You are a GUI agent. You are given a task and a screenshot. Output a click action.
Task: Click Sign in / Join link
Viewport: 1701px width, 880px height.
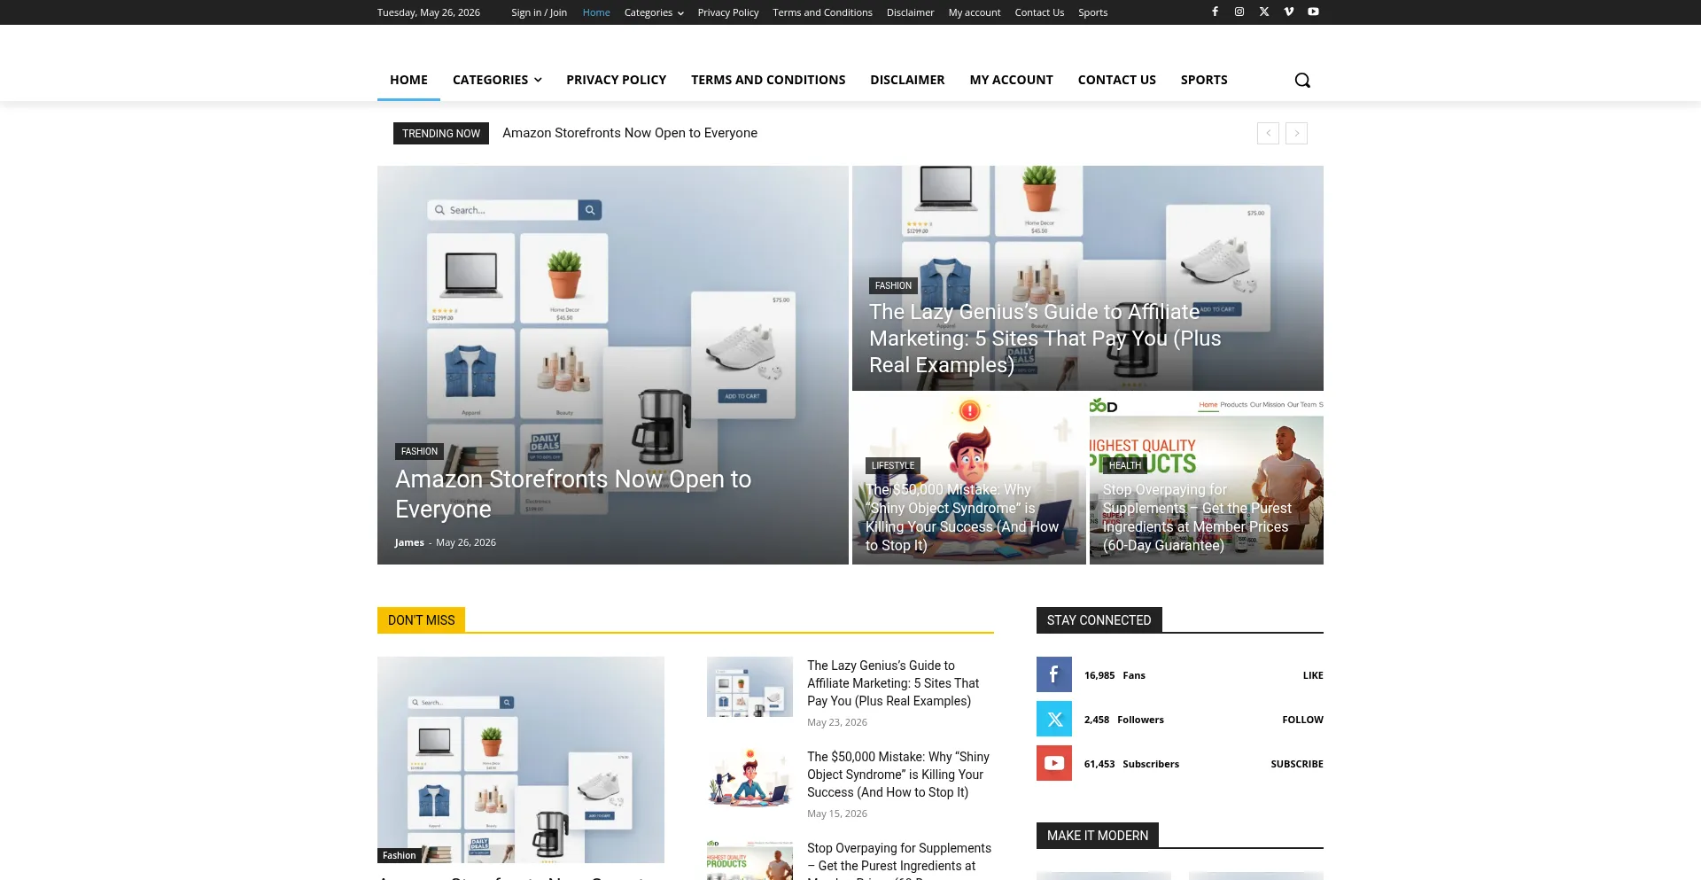pyautogui.click(x=539, y=12)
